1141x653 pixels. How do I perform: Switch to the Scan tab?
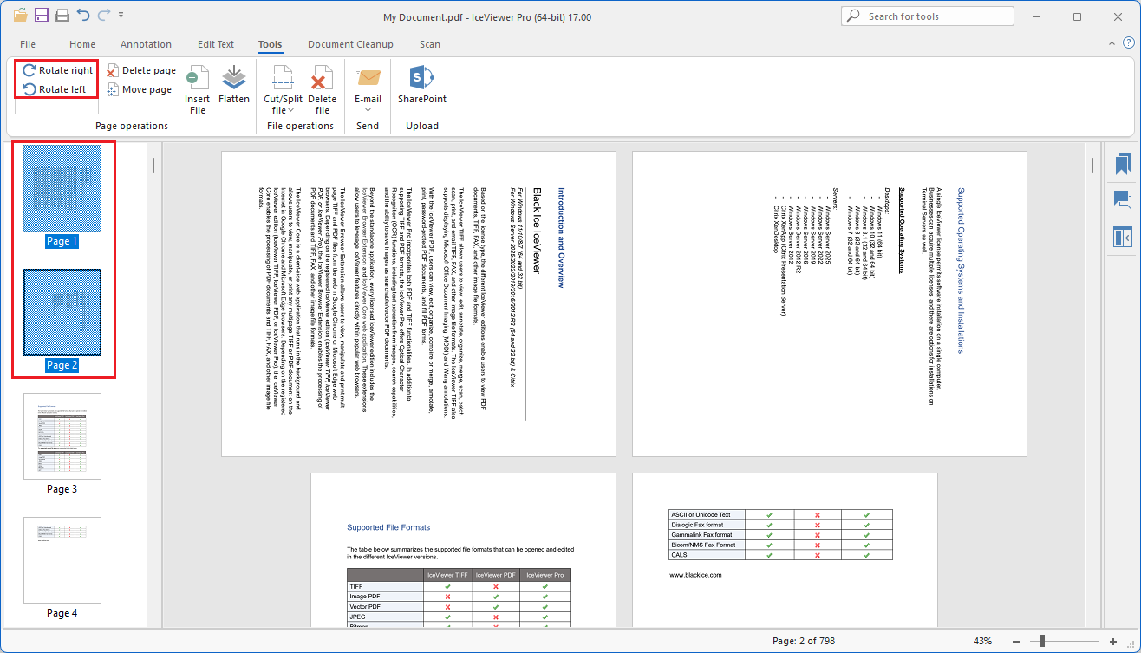click(430, 44)
